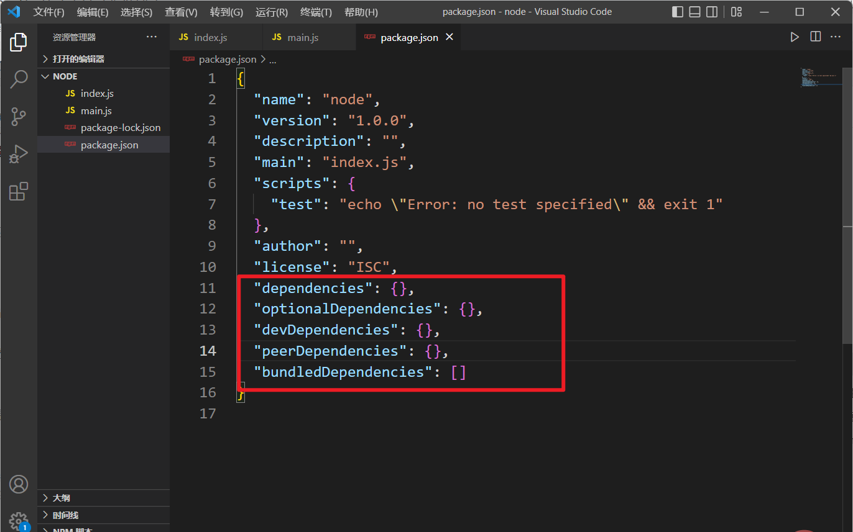Open main.js in the file tree

tap(103, 110)
